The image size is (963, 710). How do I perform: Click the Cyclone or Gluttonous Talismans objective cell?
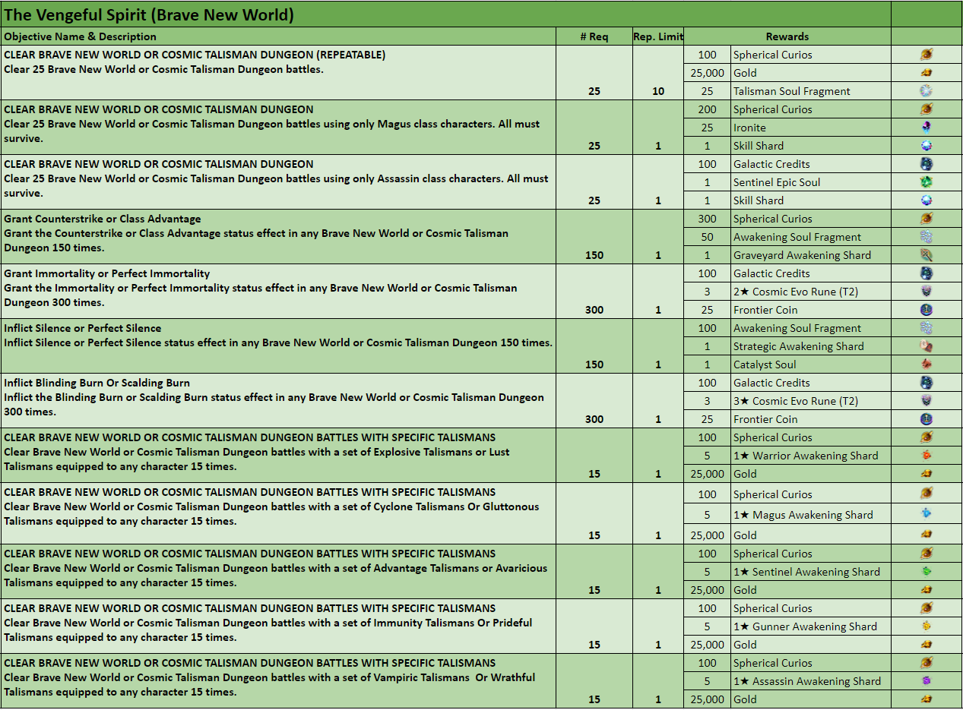(x=278, y=513)
